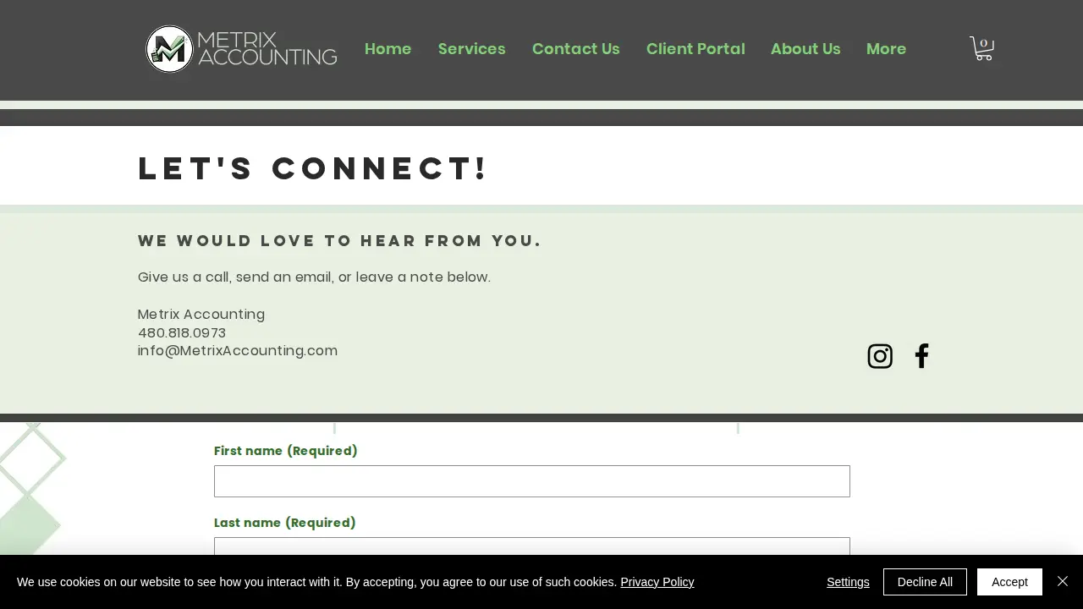Open the Client Portal page
Screen dimensions: 1083x609
click(695, 49)
